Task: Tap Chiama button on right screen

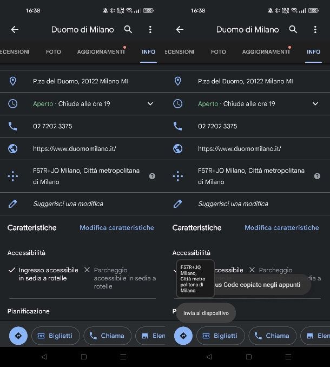Action: coord(273,336)
